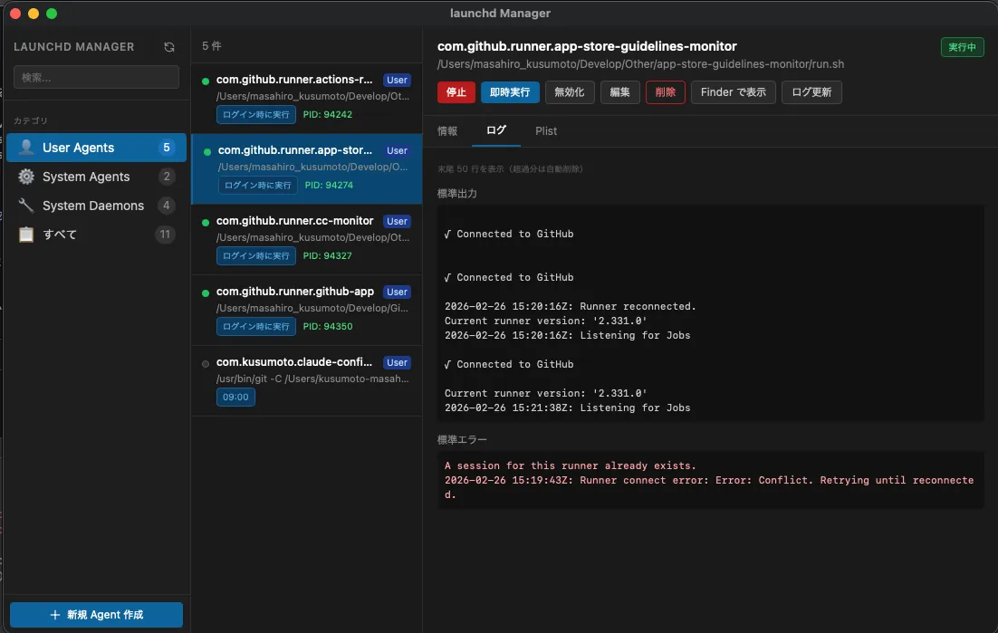The height and width of the screenshot is (633, 998).
Task: Click green status dot of actions-r agent
Action: (206, 81)
